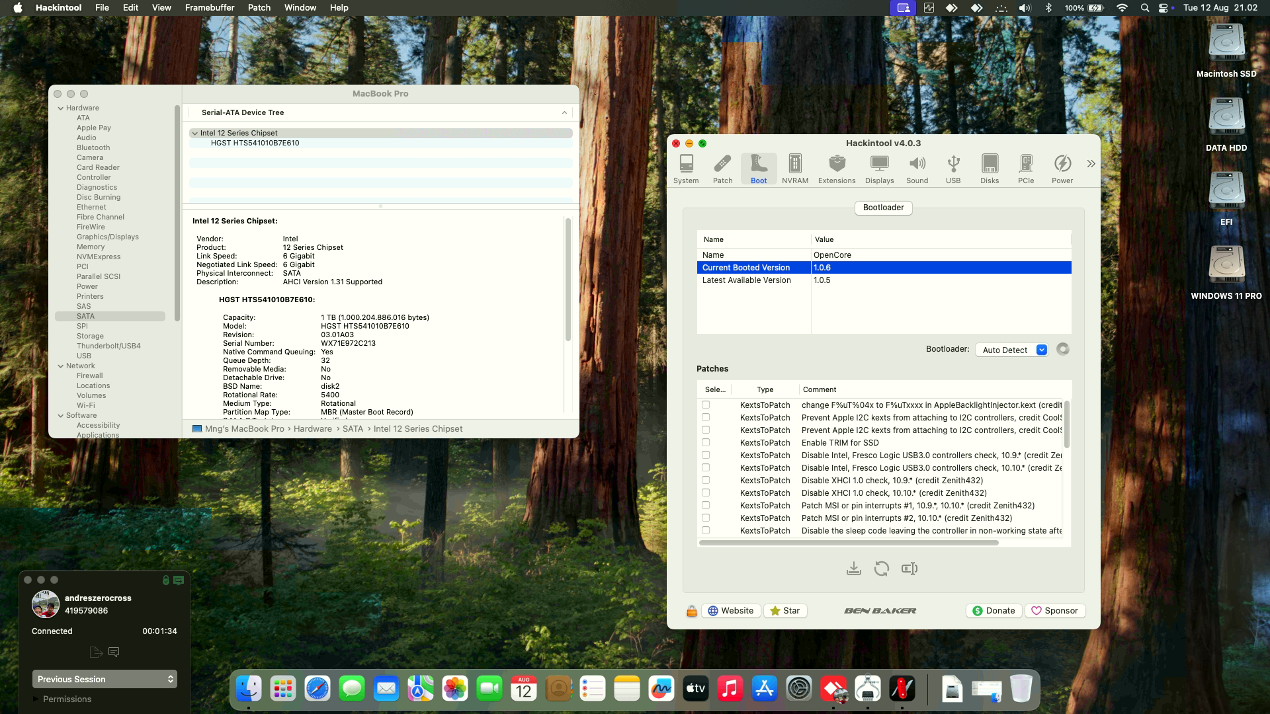
Task: Open the Power toolbar section
Action: pos(1062,169)
